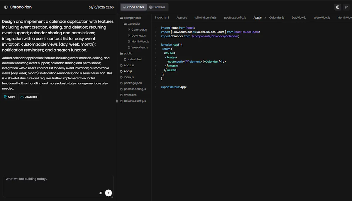Screen dimensions: 352x201
Task: Toggle the sidebar icon beside ChronoPlan
Action: pyautogui.click(x=6, y=7)
